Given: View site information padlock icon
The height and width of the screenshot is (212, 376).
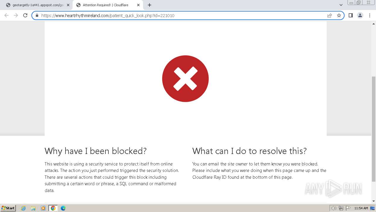Looking at the screenshot, I should pos(37,15).
